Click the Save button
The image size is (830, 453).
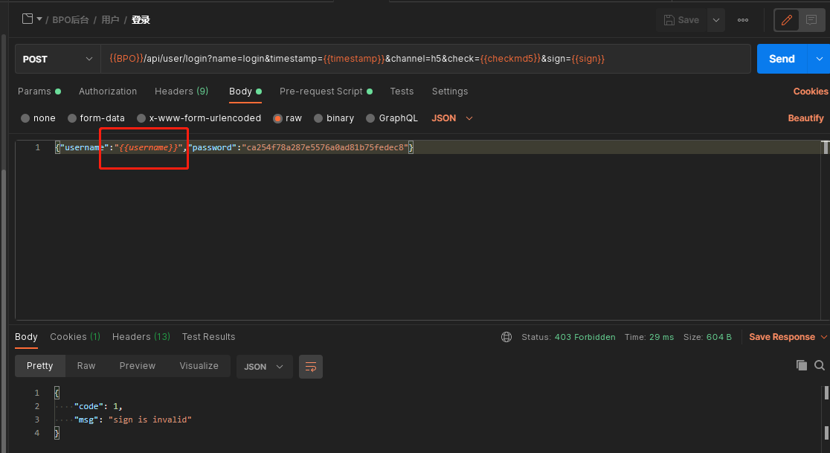point(681,20)
